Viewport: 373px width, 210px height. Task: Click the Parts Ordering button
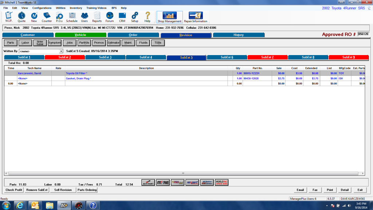pyautogui.click(x=87, y=190)
